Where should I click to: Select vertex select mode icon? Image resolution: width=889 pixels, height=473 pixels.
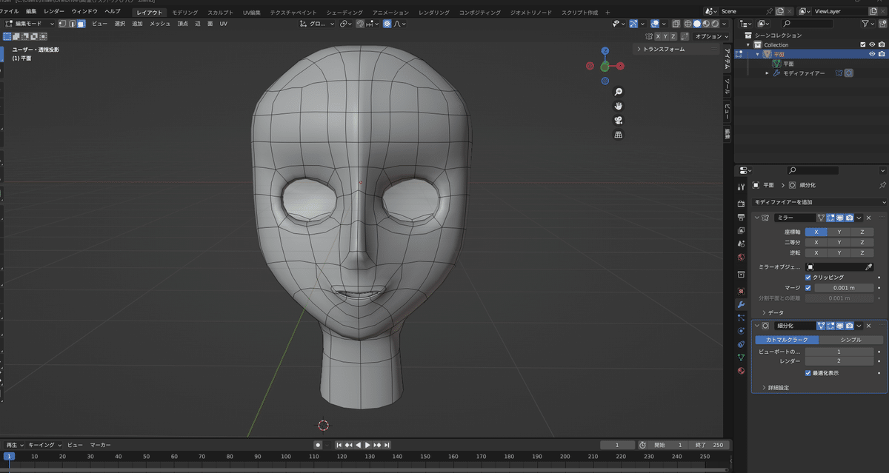[x=61, y=24]
